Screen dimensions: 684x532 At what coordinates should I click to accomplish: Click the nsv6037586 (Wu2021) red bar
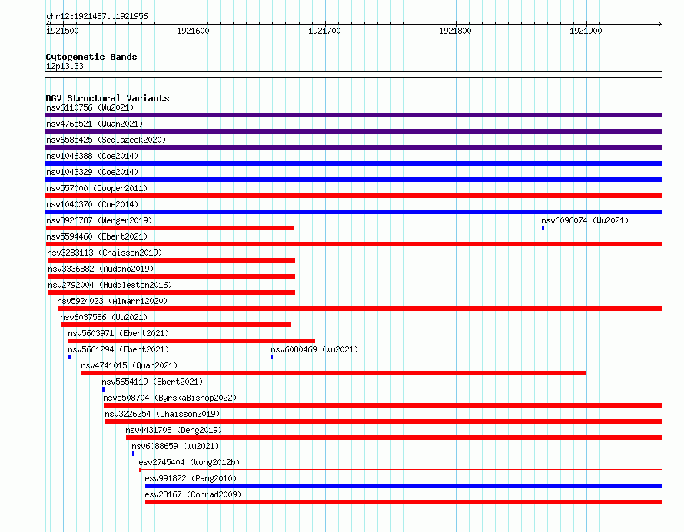pyautogui.click(x=176, y=325)
